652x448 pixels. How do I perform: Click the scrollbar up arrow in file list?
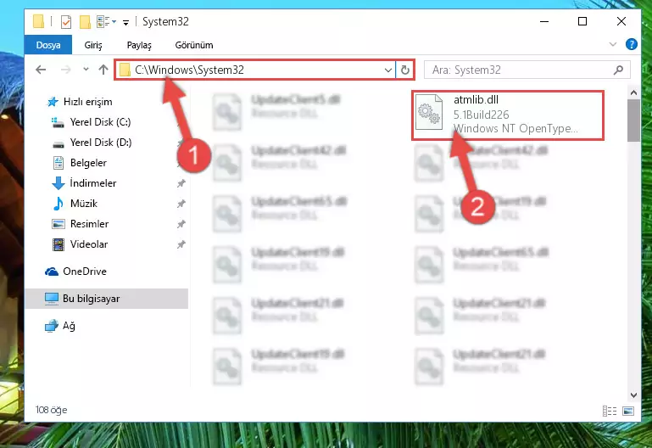tap(633, 92)
